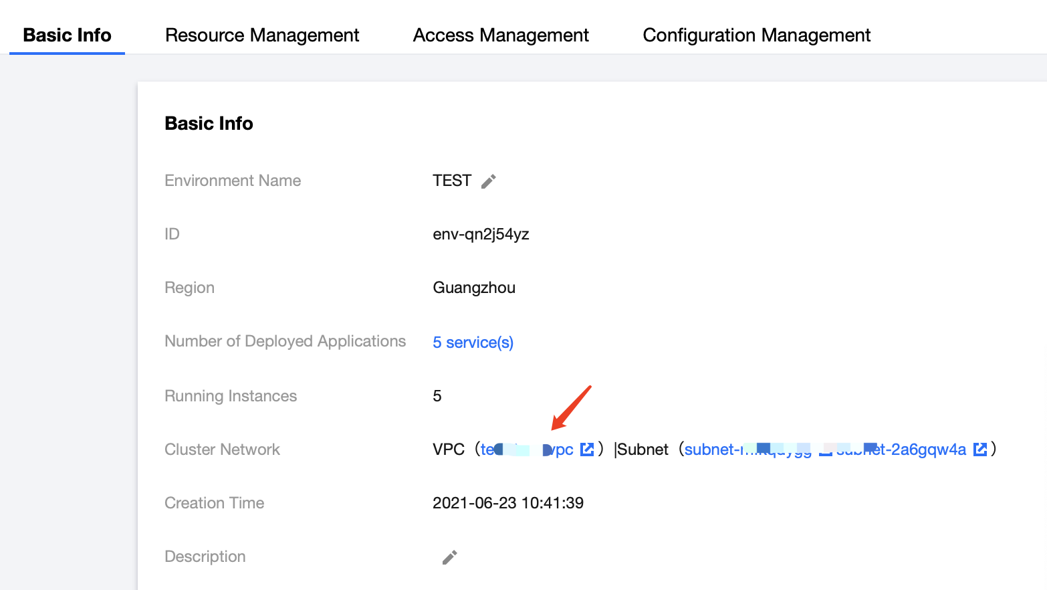
Task: Click the creation time 2021-06-23 10:41:39
Action: pos(507,503)
